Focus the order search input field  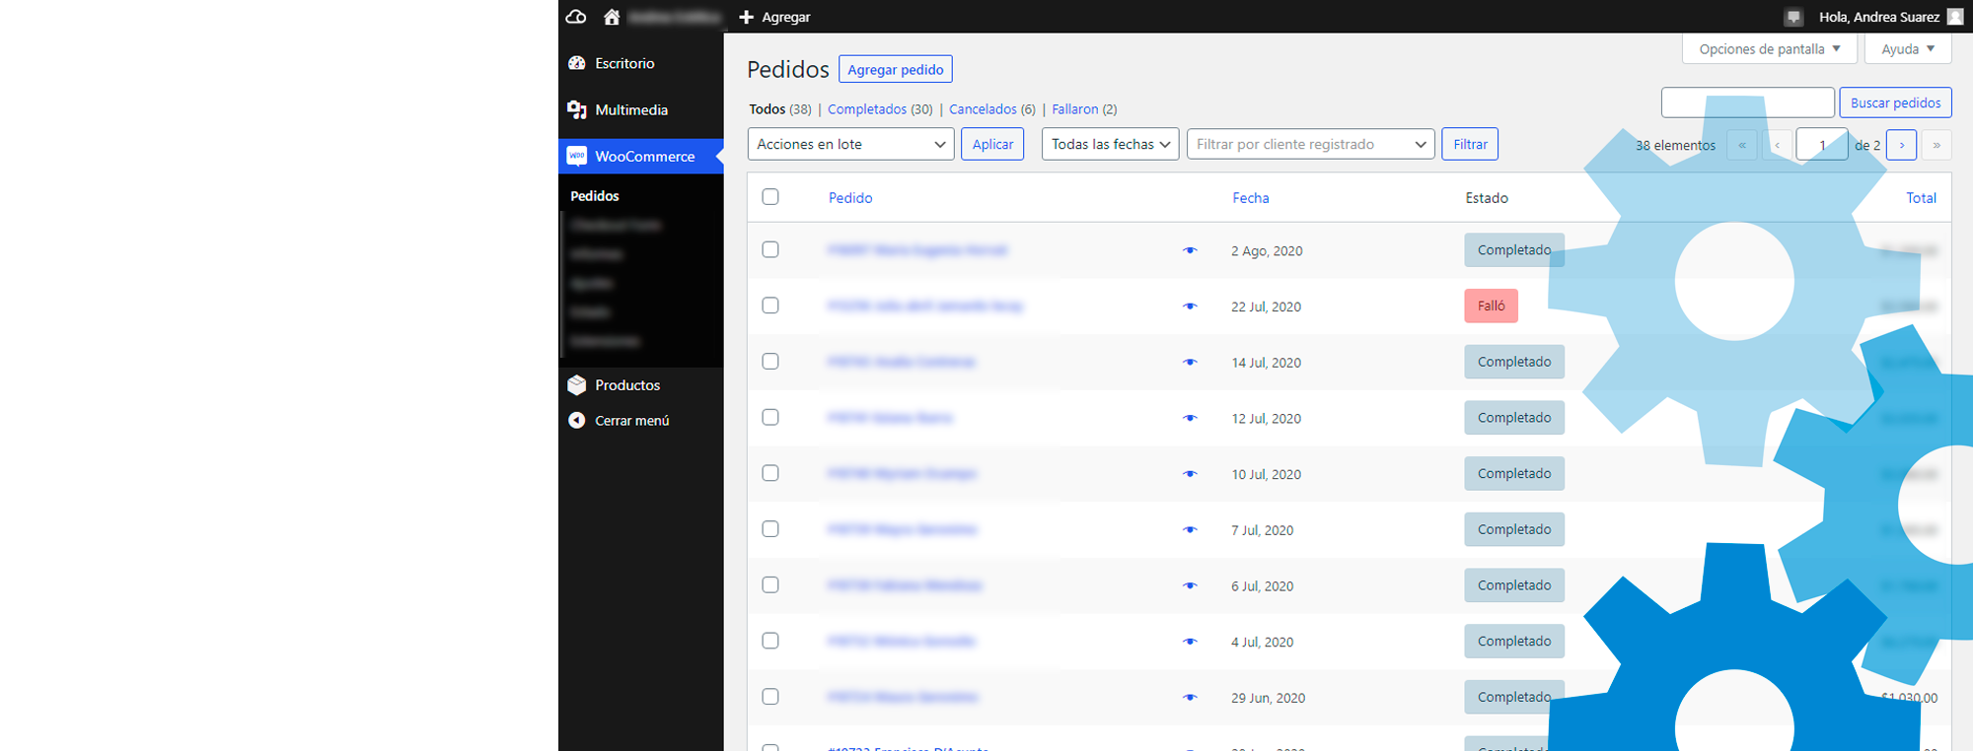[x=1748, y=102]
